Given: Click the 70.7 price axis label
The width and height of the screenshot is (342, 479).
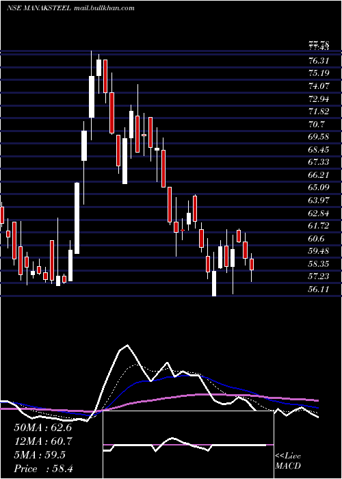Looking at the screenshot, I should tap(317, 125).
